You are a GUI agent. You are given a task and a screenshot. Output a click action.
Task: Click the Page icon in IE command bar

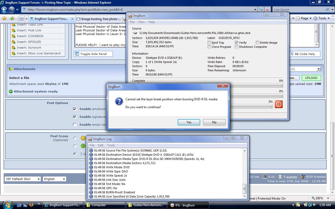tap(298, 18)
